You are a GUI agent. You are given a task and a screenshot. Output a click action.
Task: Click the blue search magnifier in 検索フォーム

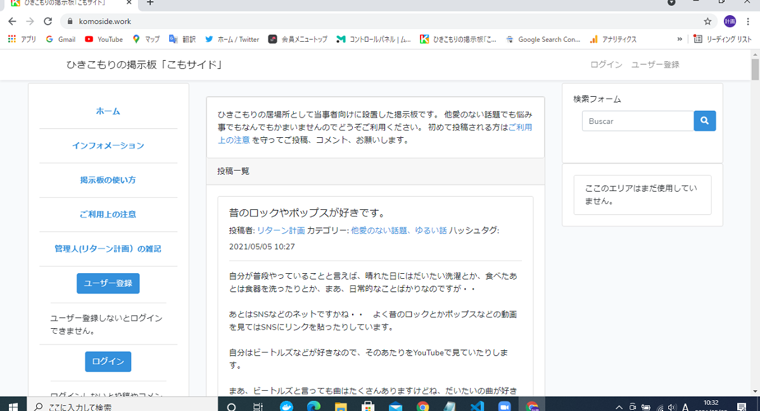pos(705,121)
